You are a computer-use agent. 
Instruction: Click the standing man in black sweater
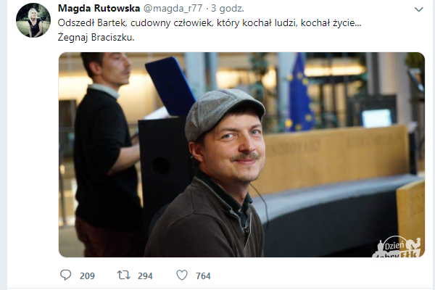[107, 154]
